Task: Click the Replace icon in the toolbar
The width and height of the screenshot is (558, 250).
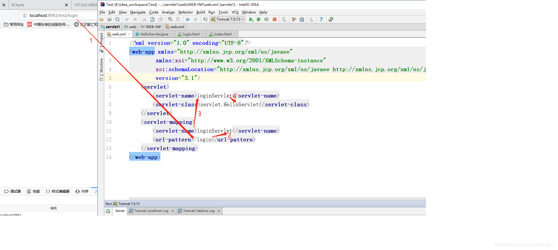Action: (x=178, y=19)
